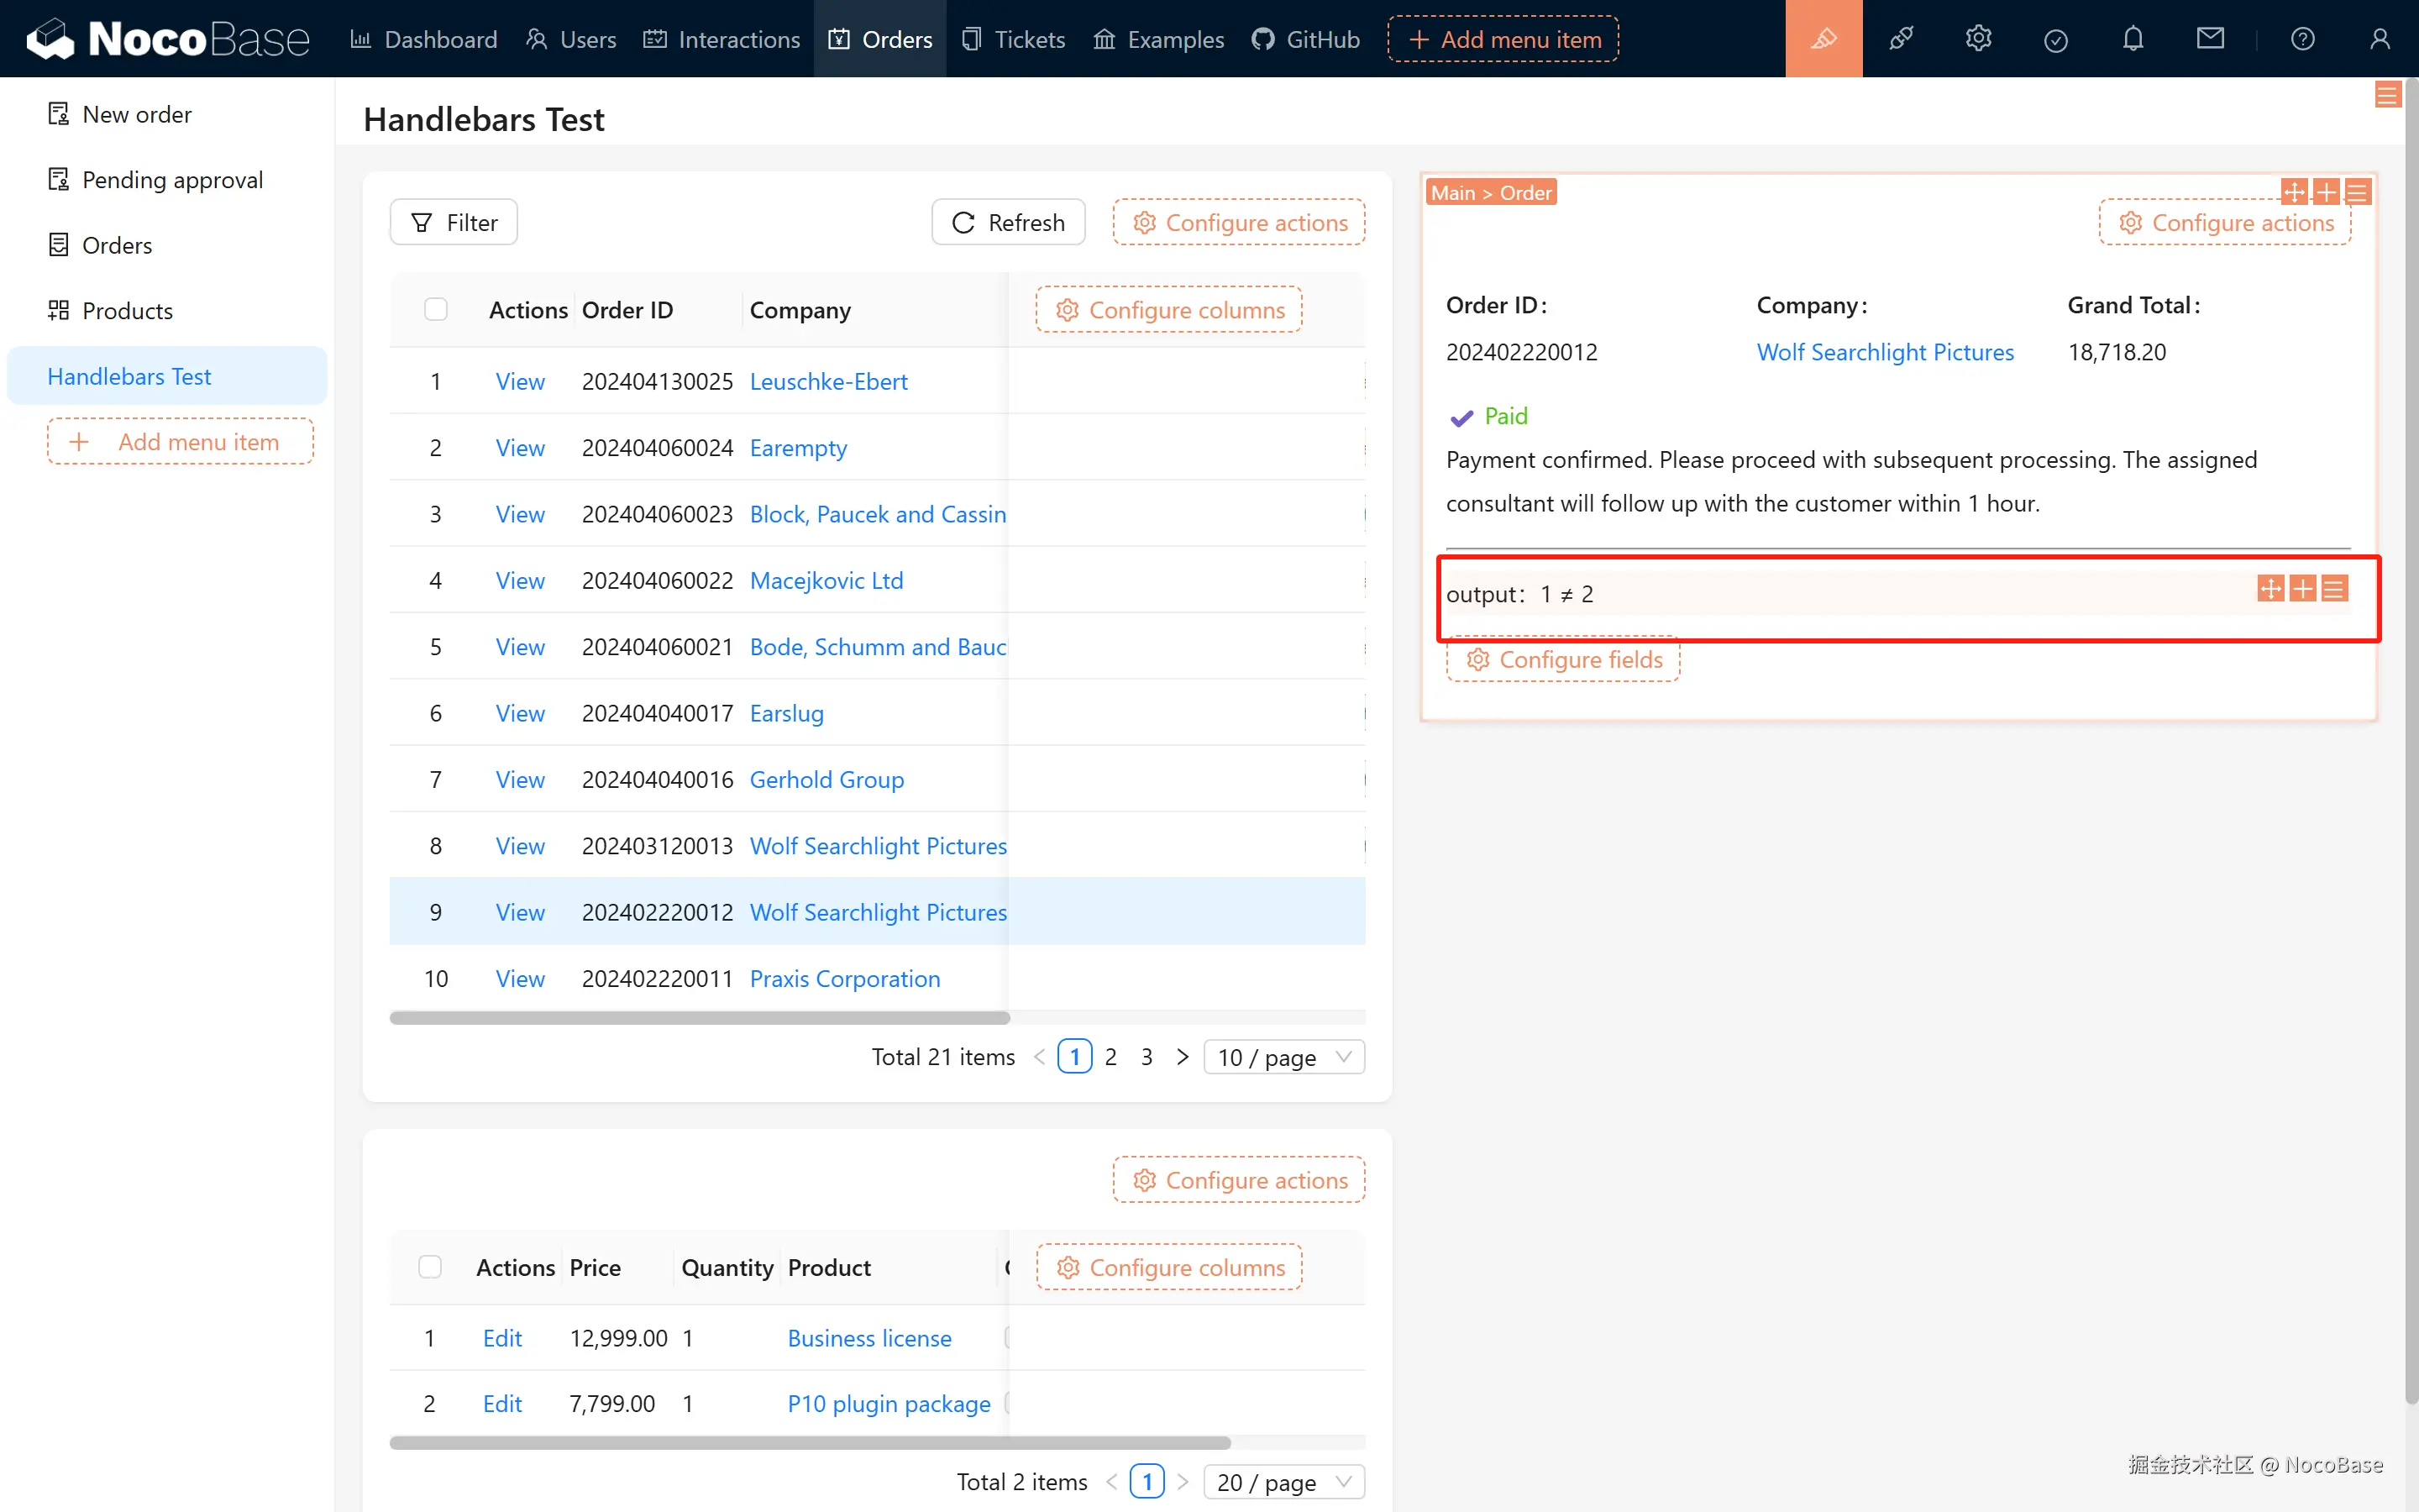Open Pending approval sidebar item
This screenshot has width=2419, height=1512.
click(x=172, y=180)
